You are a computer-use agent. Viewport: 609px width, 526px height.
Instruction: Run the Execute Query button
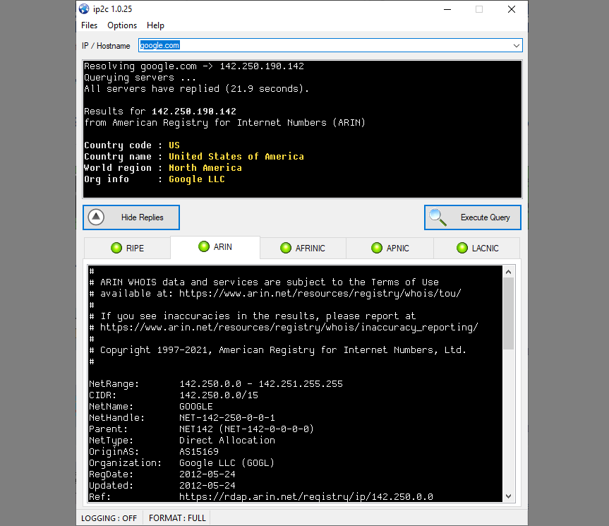pyautogui.click(x=473, y=217)
